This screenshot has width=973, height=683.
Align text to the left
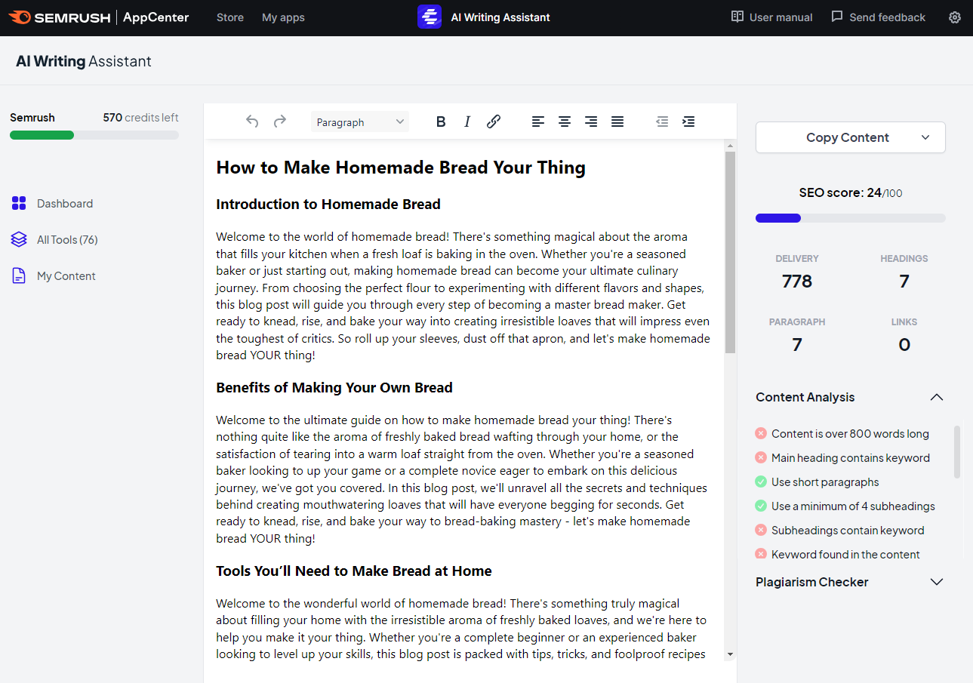[538, 122]
